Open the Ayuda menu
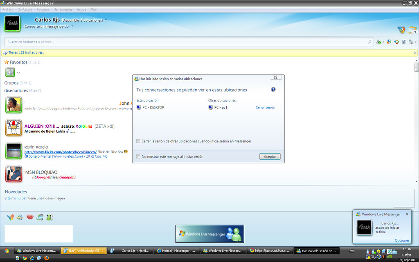419x262 pixels. pyautogui.click(x=81, y=9)
